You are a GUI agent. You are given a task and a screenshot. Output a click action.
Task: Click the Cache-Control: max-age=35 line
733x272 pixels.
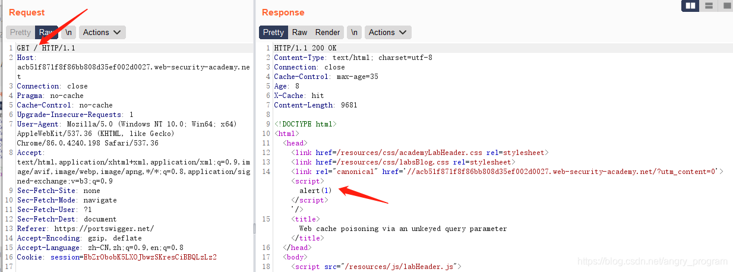pos(326,77)
